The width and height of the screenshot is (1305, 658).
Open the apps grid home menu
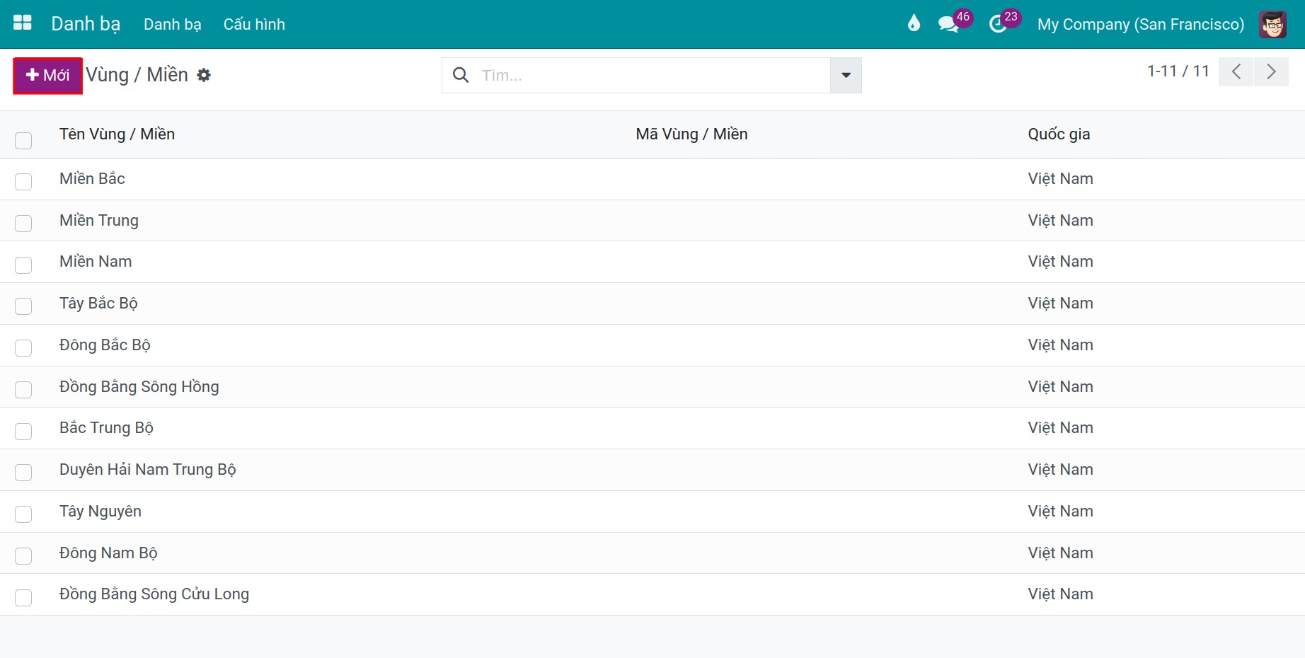click(x=23, y=23)
